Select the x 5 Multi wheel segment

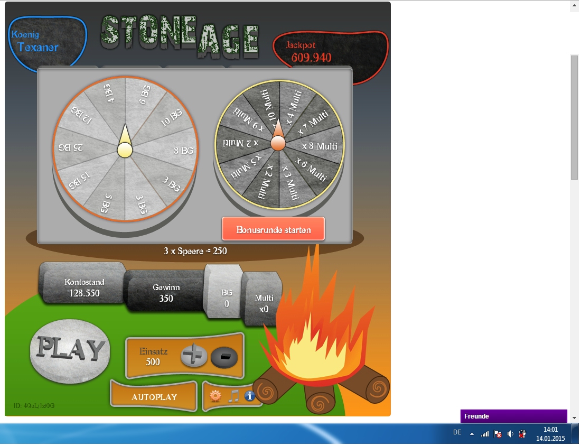[246, 166]
